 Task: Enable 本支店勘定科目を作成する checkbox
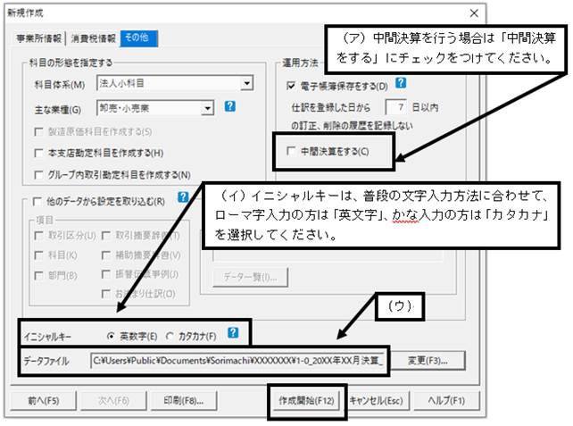[x=38, y=153]
